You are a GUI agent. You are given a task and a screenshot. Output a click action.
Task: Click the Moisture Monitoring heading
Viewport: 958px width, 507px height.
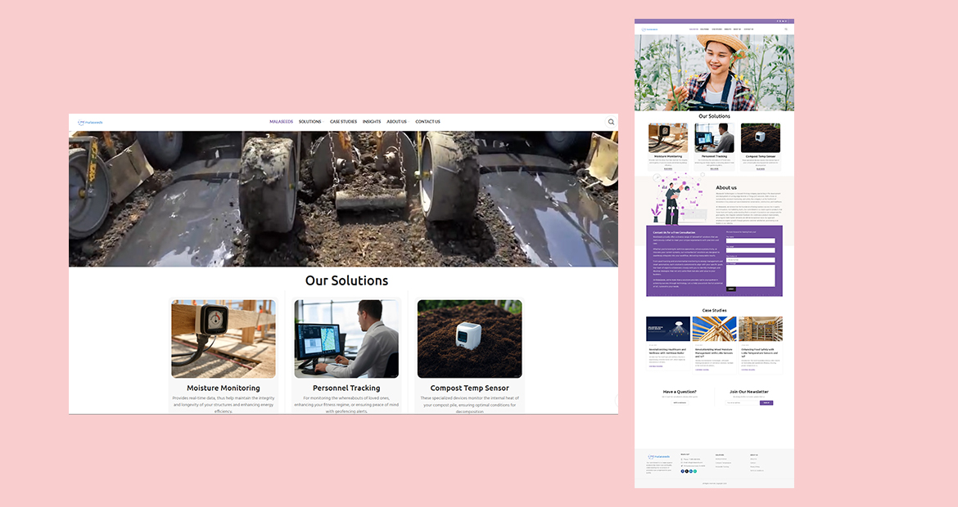(224, 388)
